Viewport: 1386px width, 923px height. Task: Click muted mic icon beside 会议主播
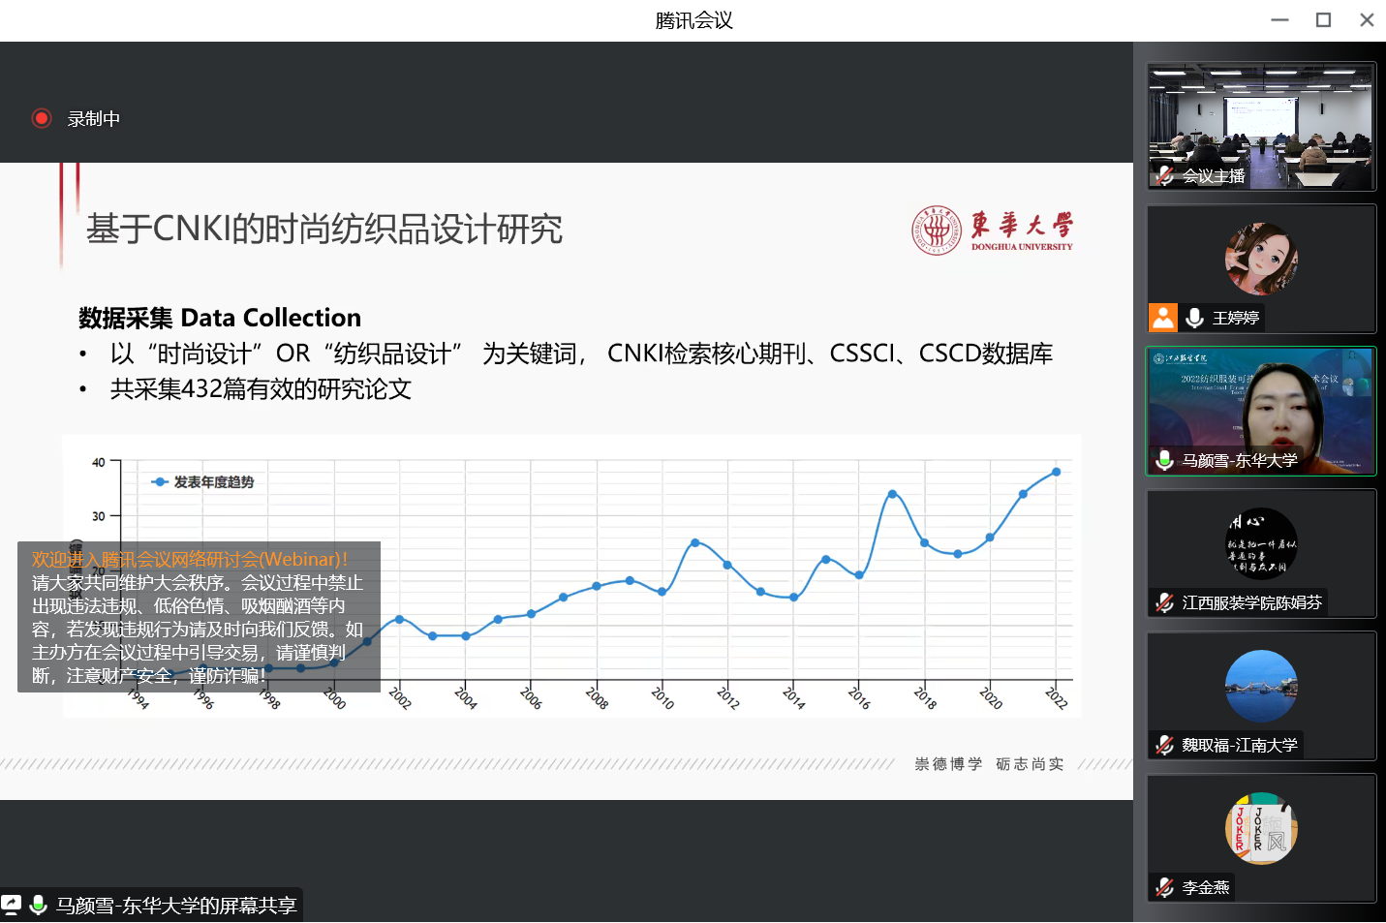coord(1165,175)
